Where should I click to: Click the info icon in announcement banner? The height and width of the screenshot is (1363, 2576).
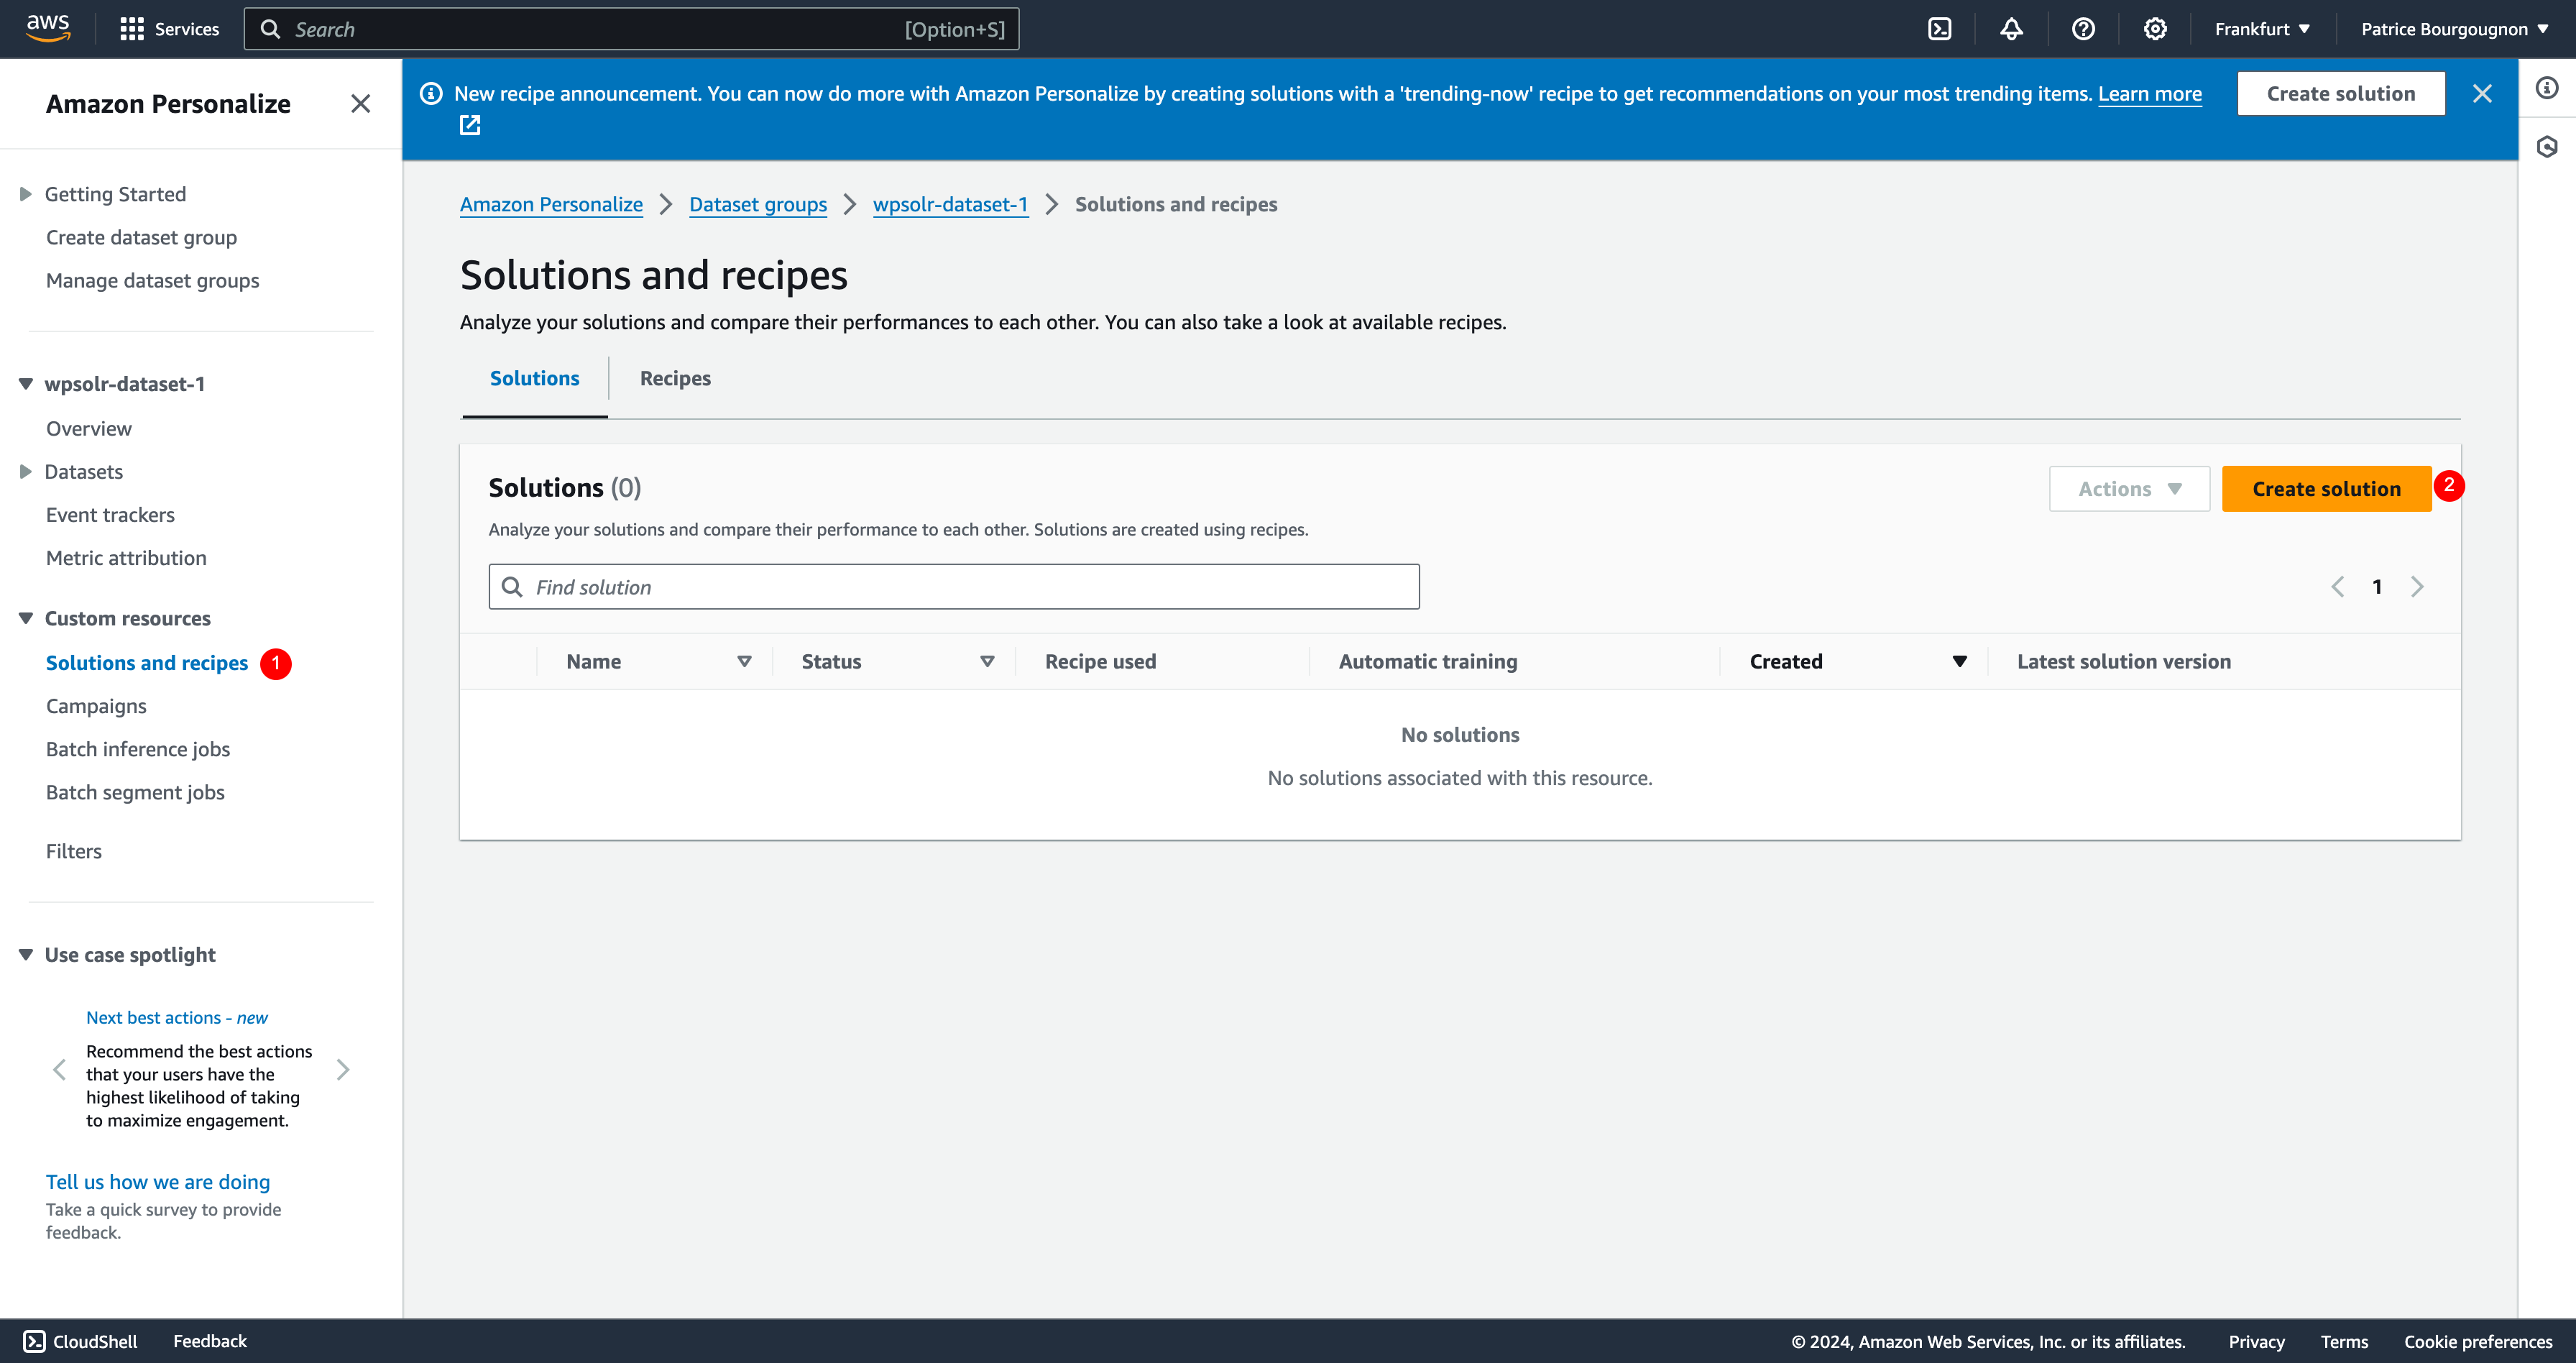431,94
